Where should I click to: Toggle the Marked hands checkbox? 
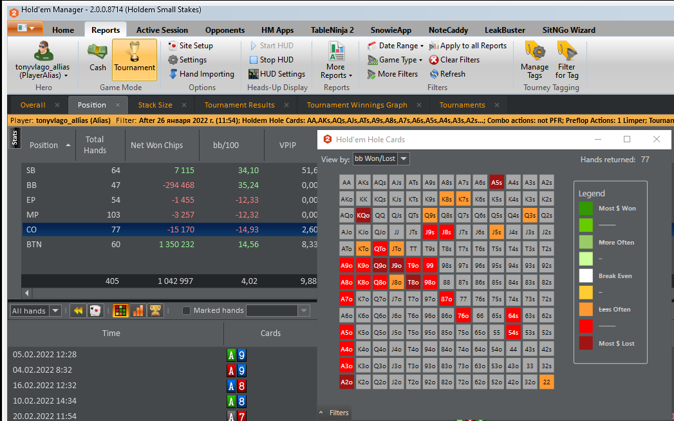coord(186,310)
